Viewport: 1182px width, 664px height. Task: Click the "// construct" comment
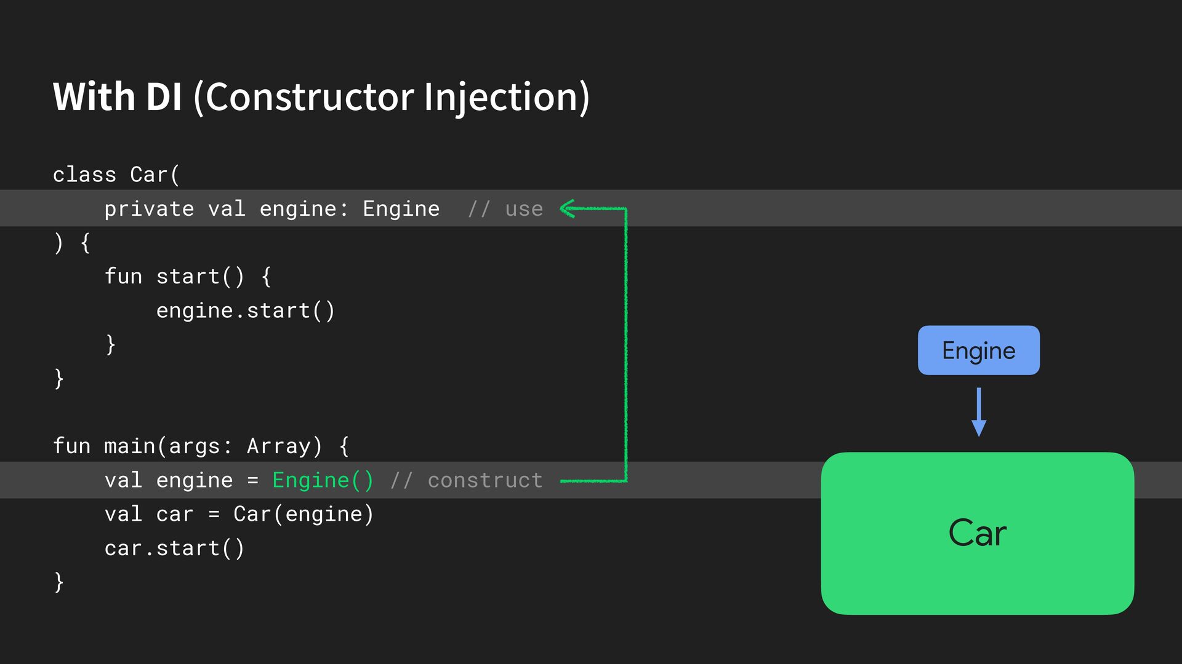(467, 480)
